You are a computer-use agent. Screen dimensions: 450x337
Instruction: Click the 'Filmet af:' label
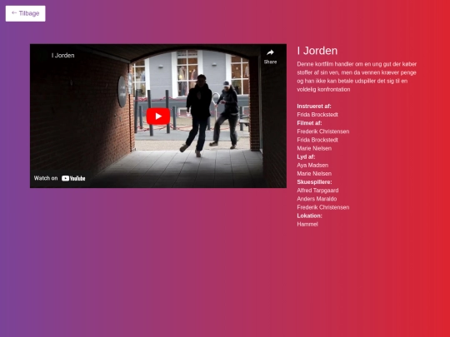tap(309, 123)
